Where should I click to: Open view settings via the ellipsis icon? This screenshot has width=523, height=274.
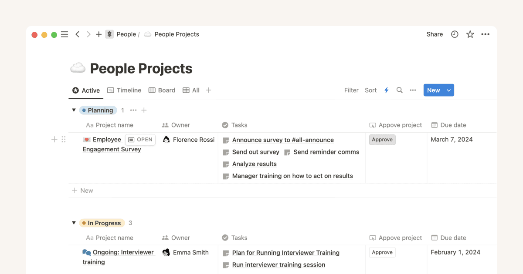413,90
